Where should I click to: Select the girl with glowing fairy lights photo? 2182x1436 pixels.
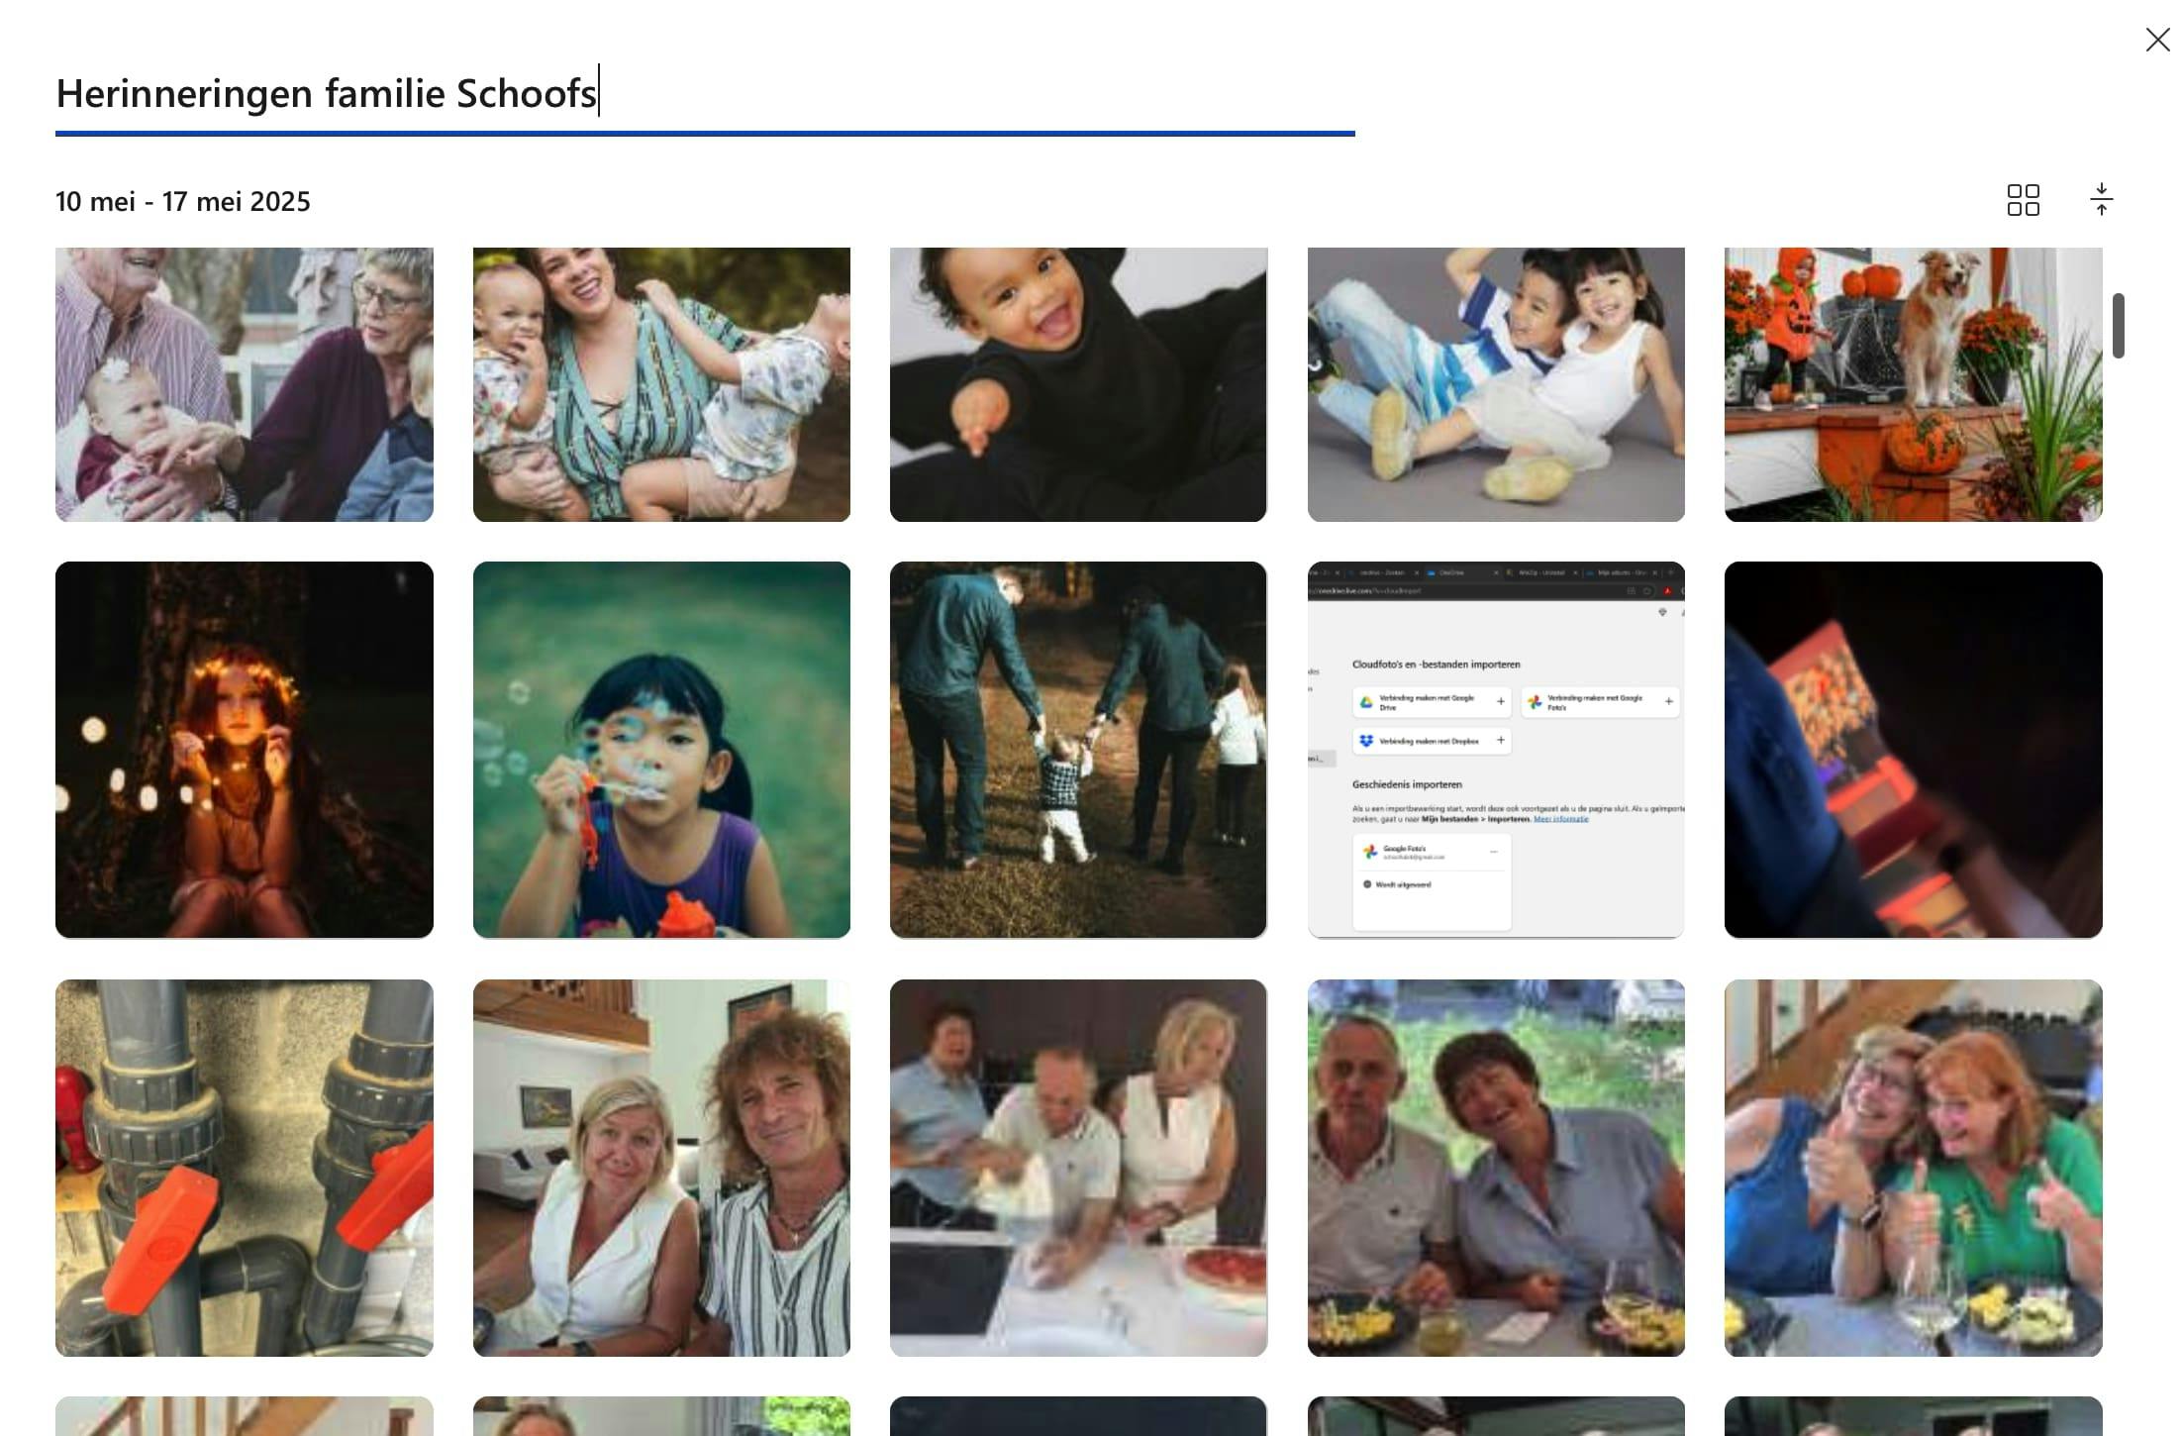point(245,750)
